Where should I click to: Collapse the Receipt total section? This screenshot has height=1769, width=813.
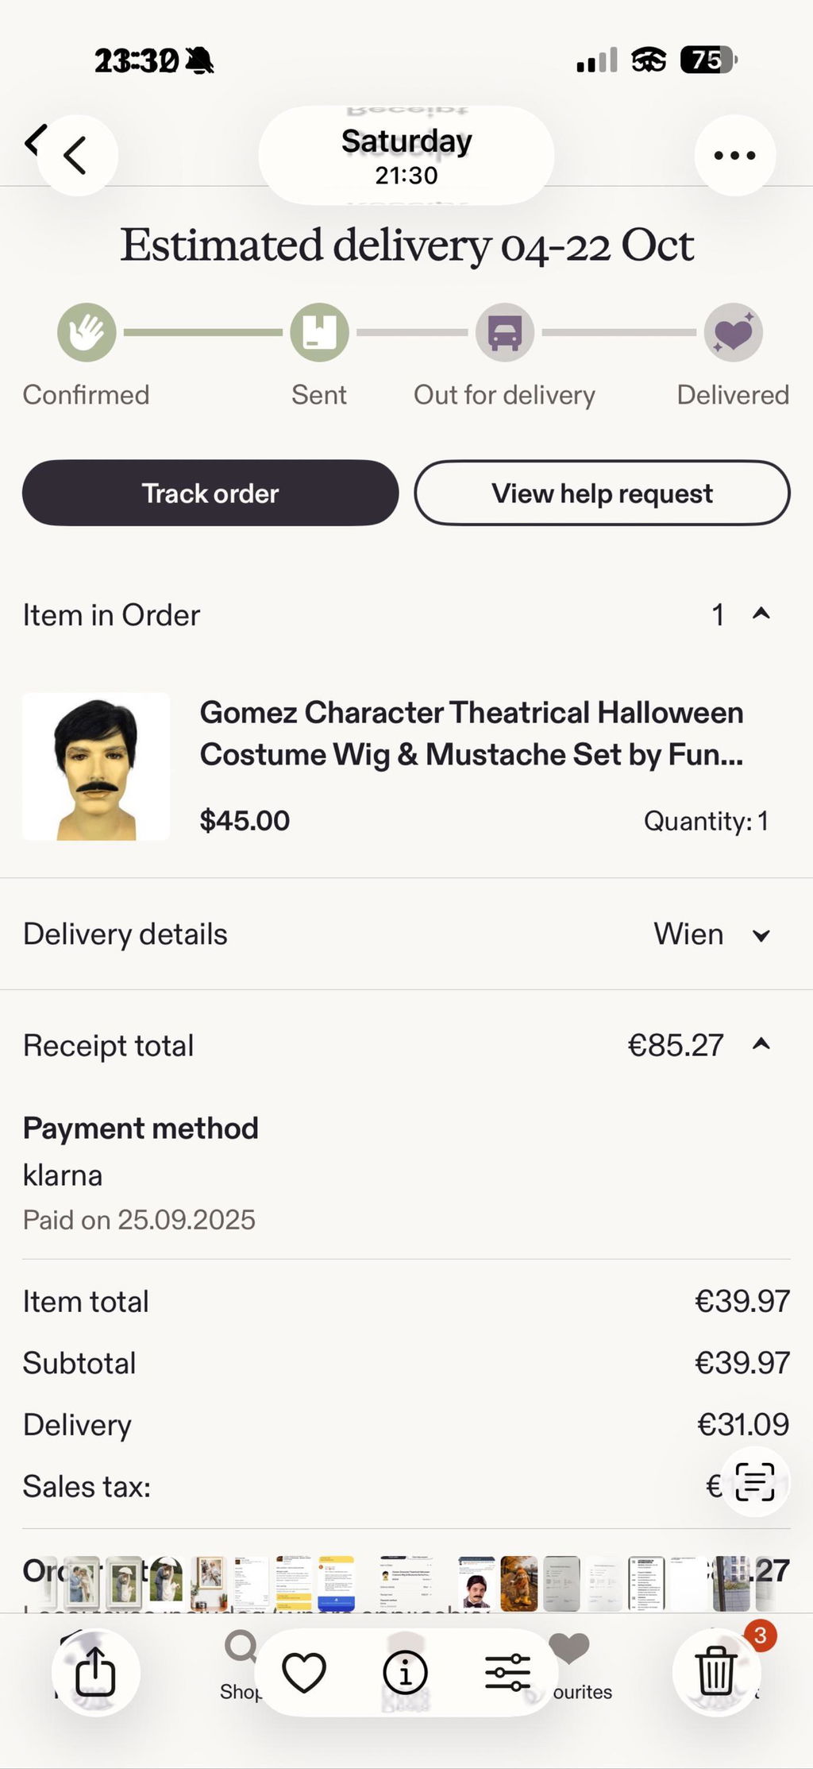[x=761, y=1044]
